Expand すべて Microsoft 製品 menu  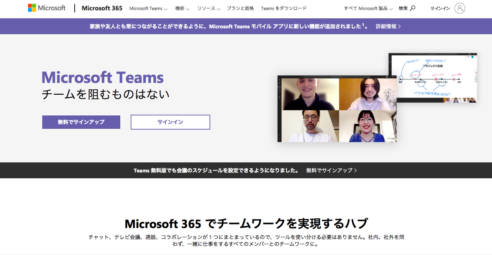click(368, 8)
